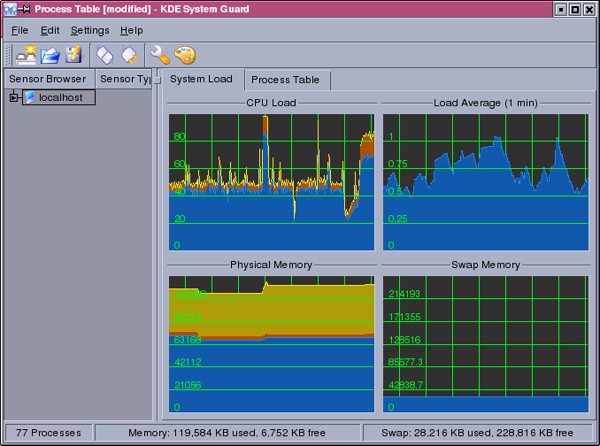The height and width of the screenshot is (446, 600).
Task: Click the Connect Host plug icon
Action: pos(105,56)
